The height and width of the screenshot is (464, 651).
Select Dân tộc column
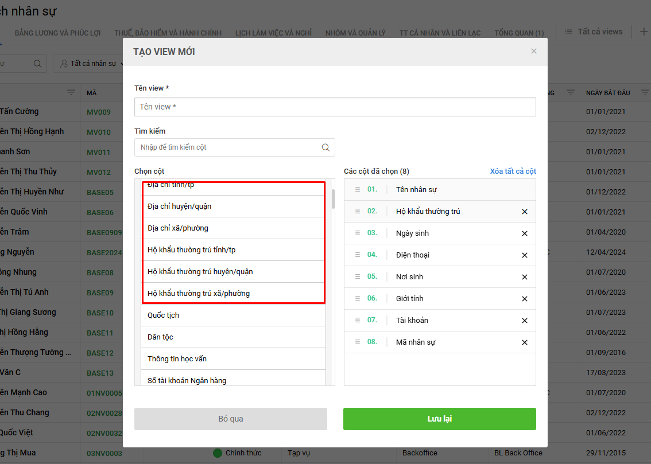[x=233, y=337]
